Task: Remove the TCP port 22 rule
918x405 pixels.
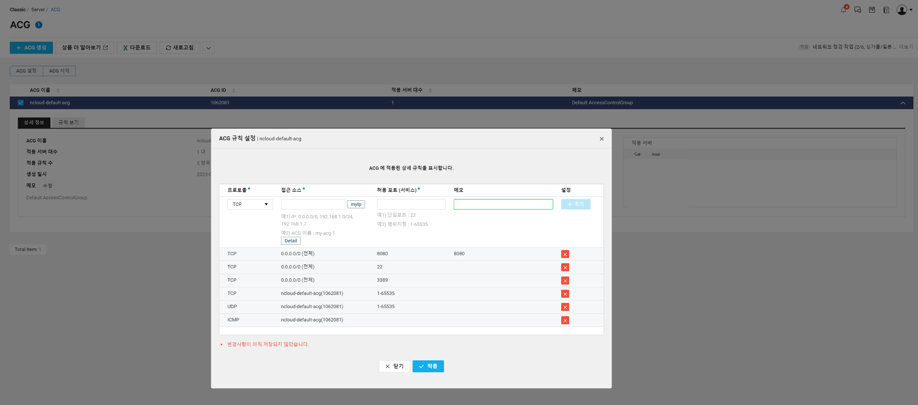Action: [x=565, y=267]
